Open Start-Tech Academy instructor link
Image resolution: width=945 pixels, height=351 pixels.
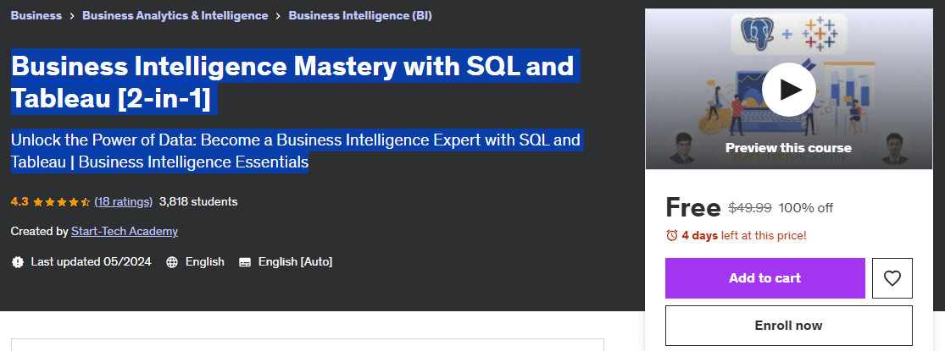pos(124,232)
